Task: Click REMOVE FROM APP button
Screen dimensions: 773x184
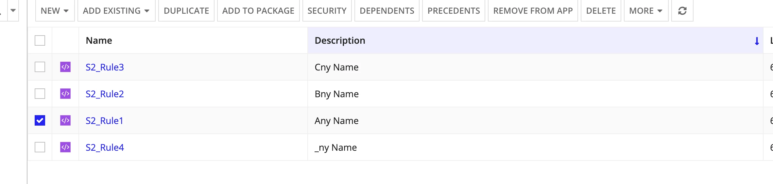Action: click(x=533, y=11)
